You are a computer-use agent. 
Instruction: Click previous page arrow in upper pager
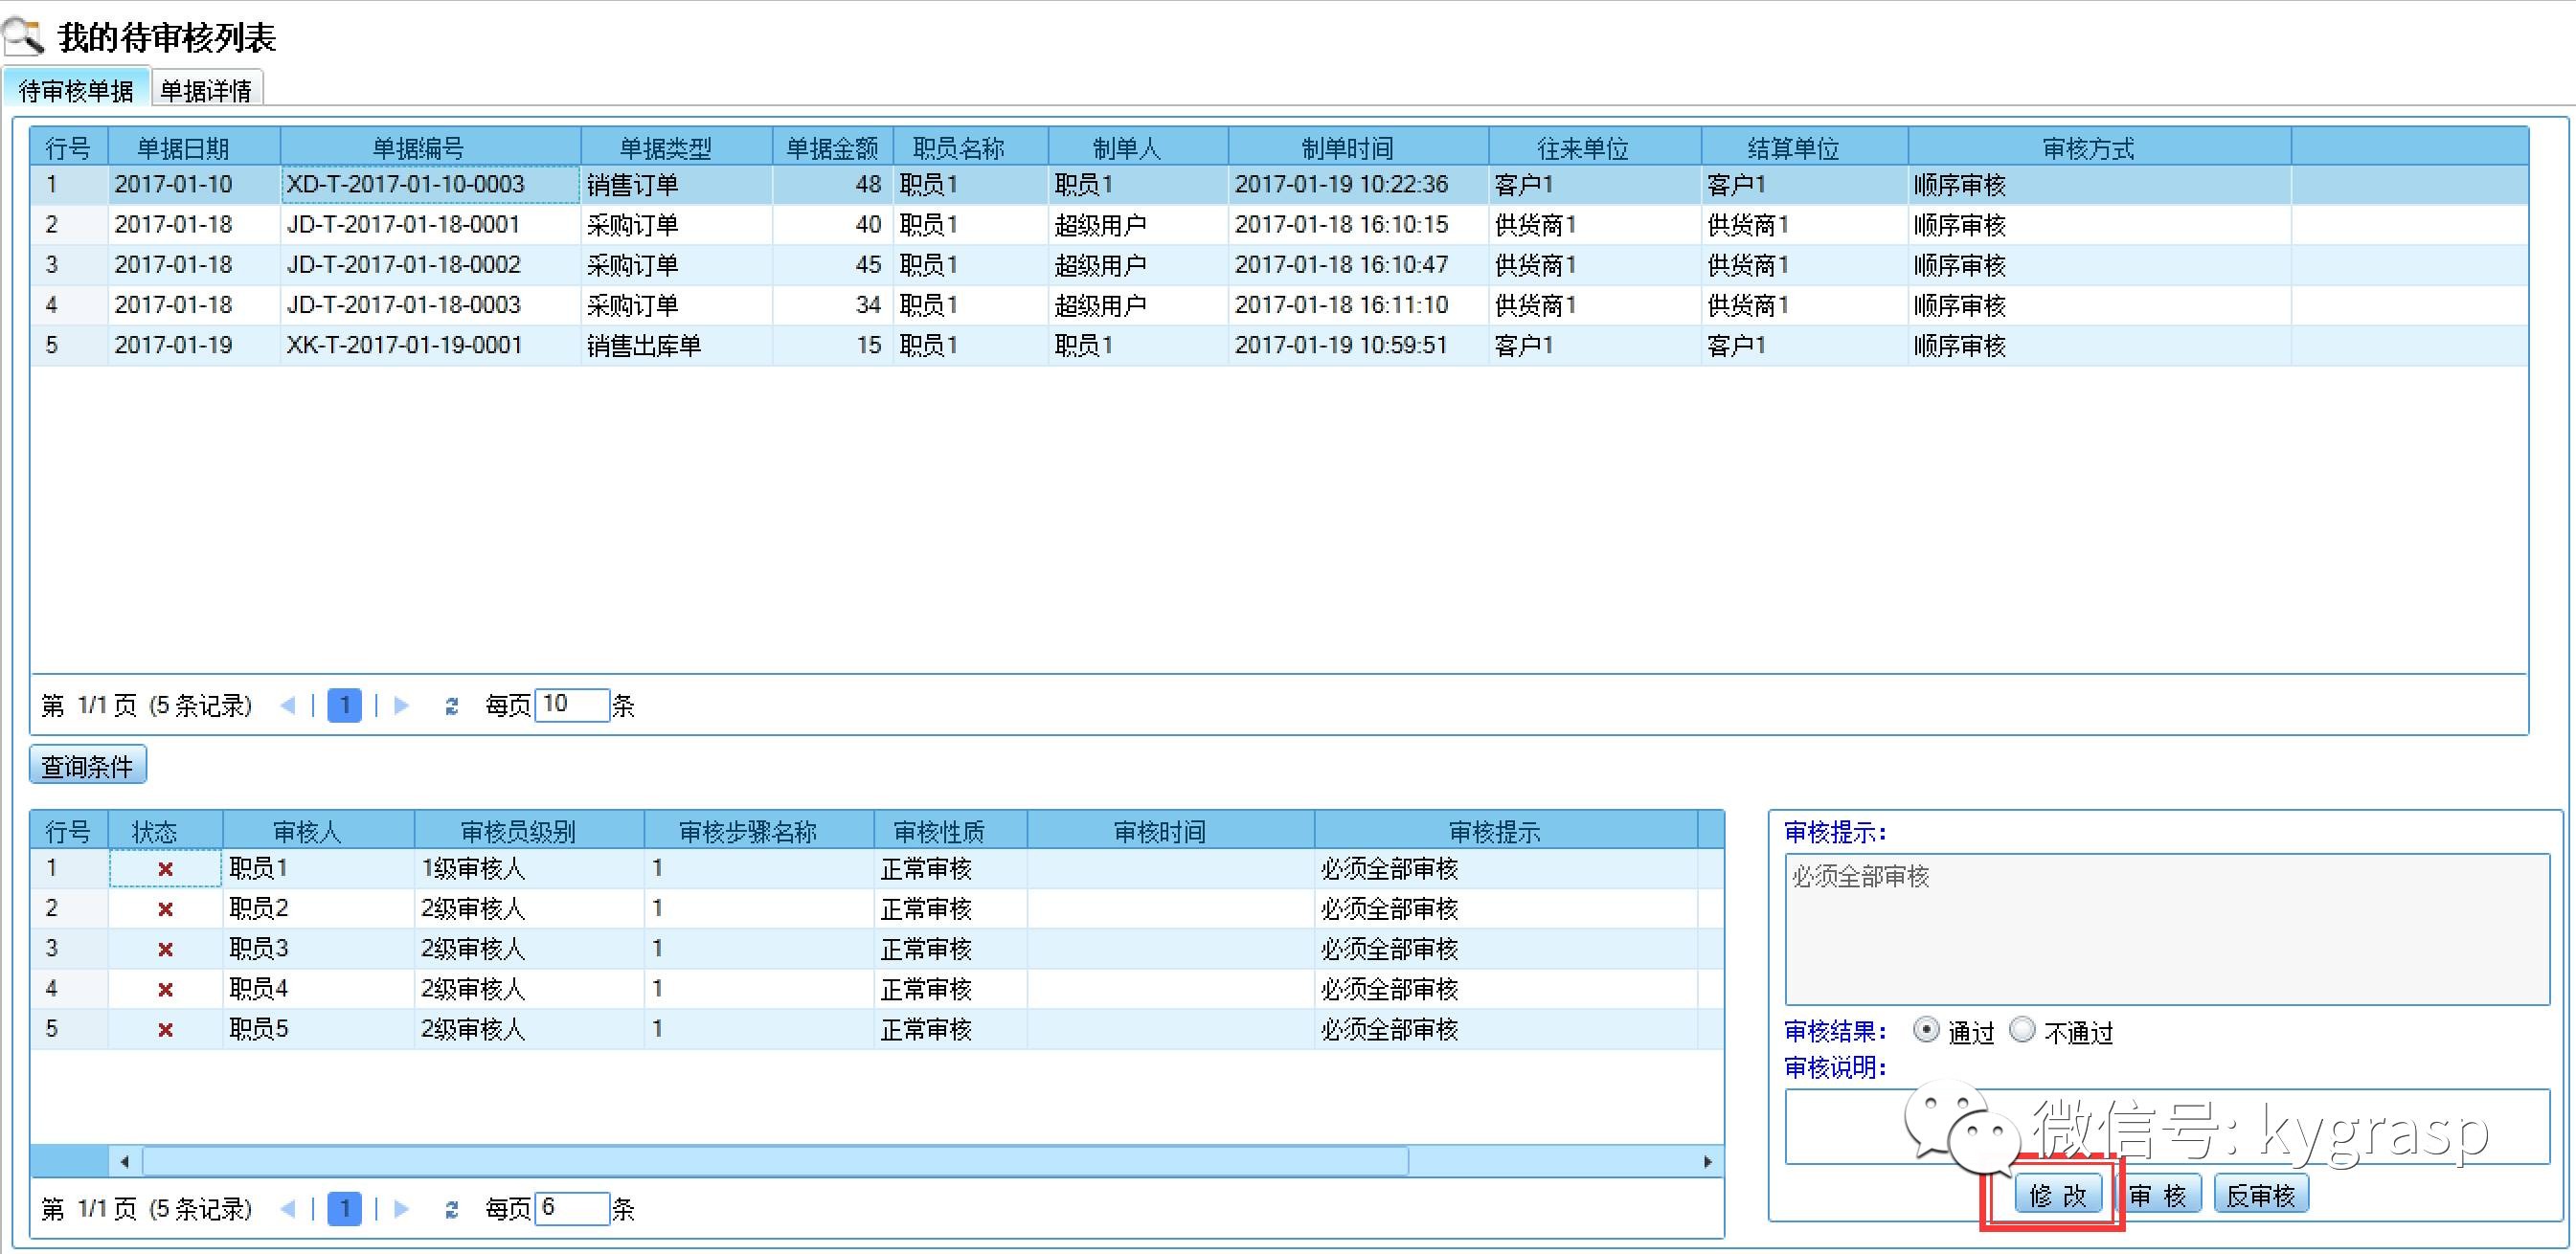click(x=288, y=705)
